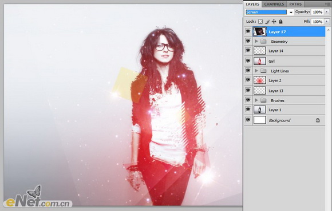Hide Layer 14 with eye icon
332x211 pixels.
click(248, 50)
